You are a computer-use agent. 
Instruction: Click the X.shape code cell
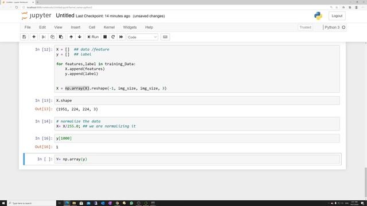point(197,101)
